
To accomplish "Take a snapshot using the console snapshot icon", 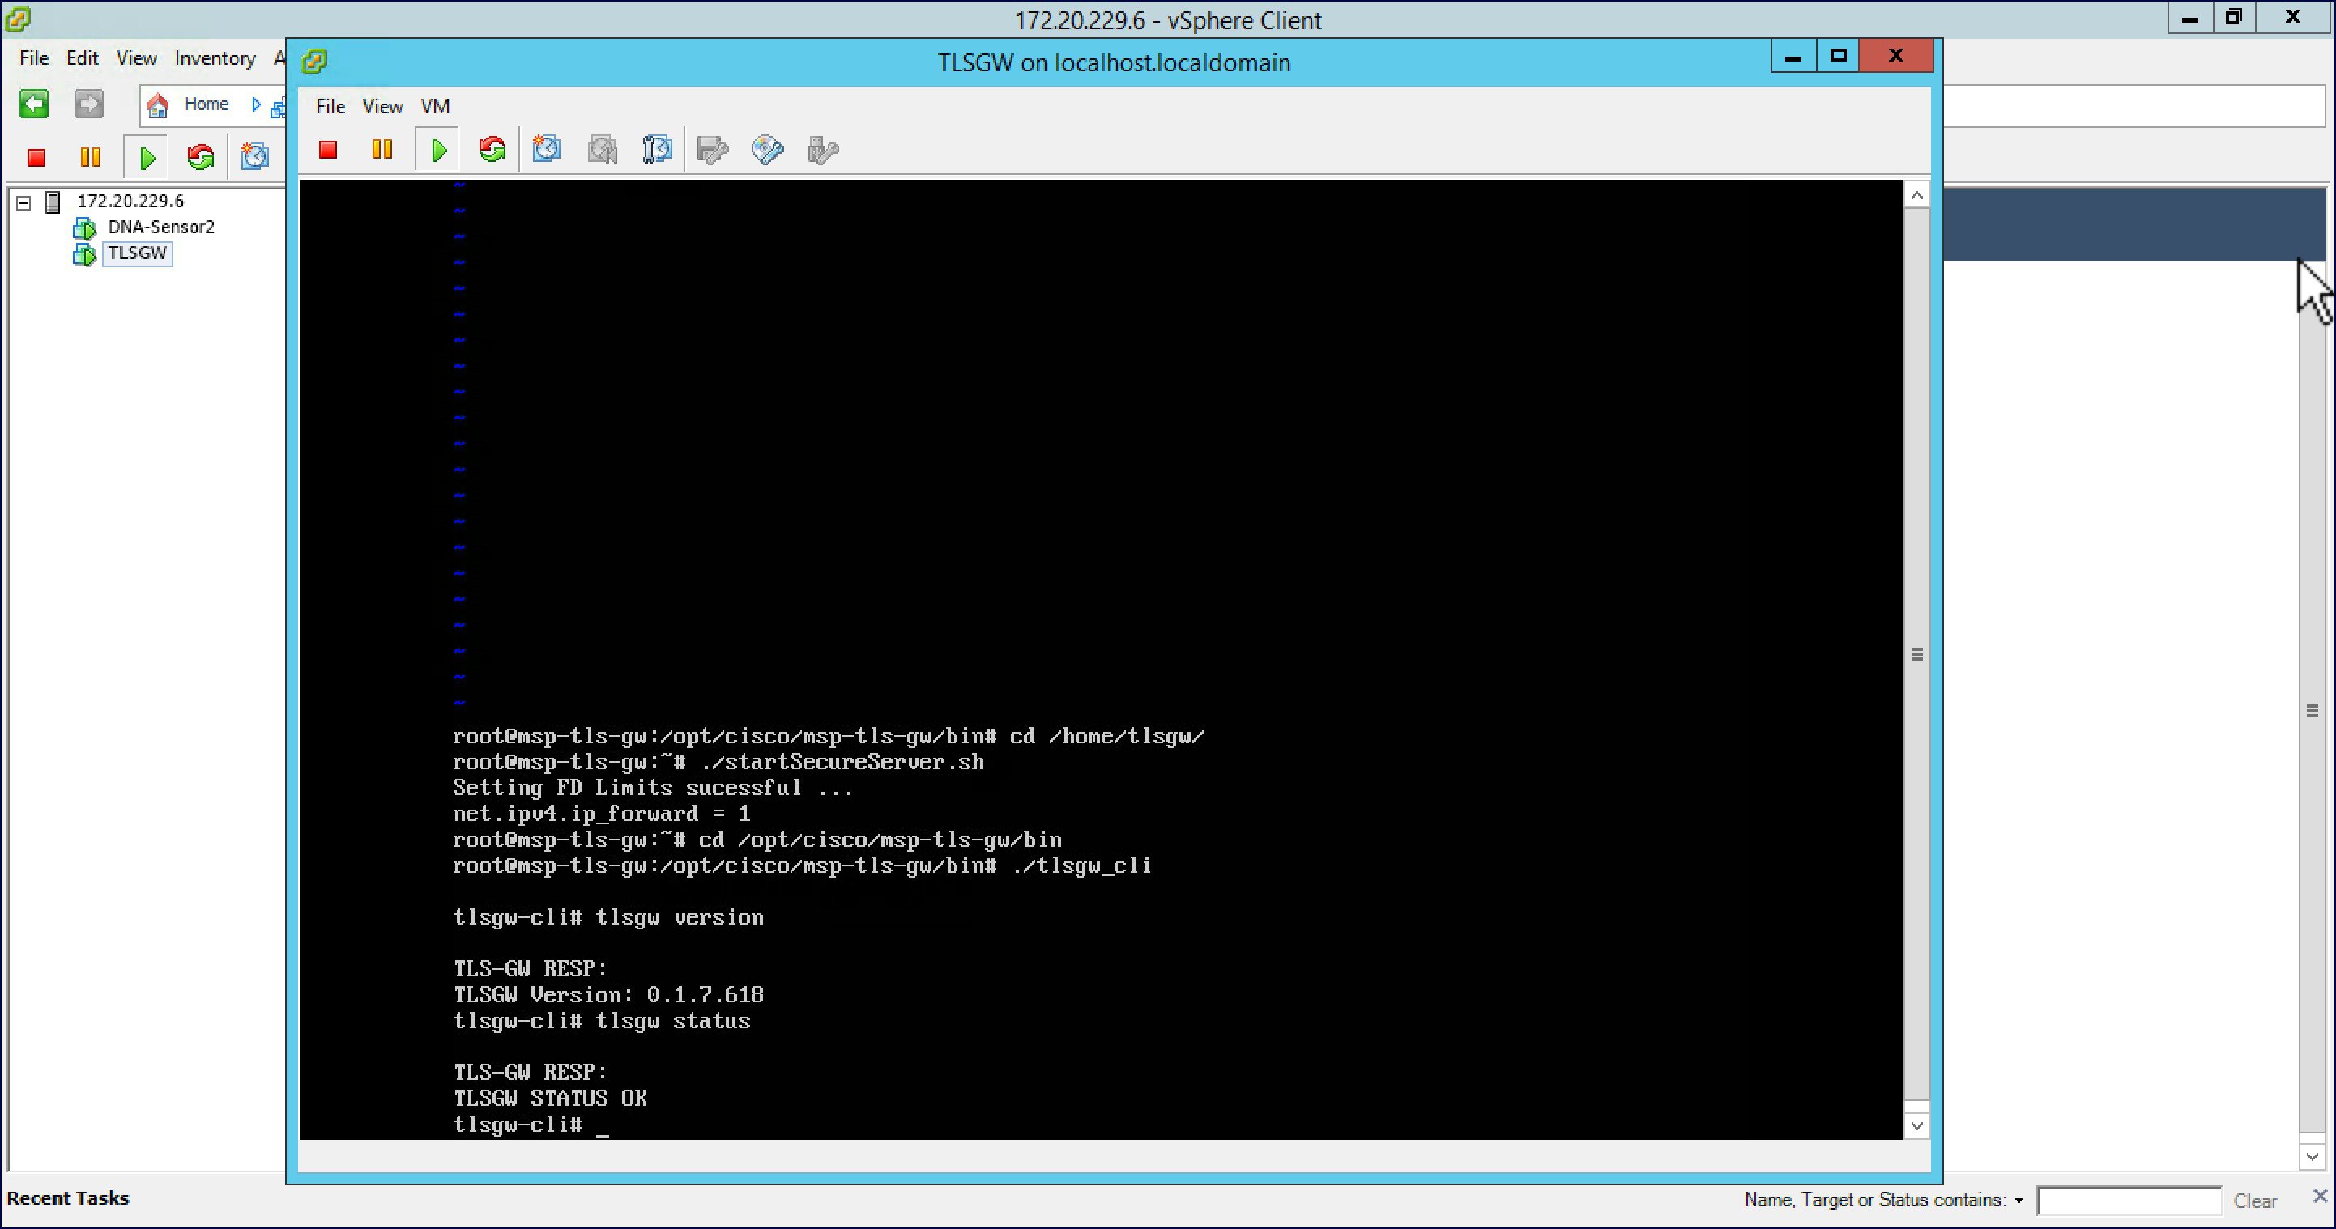I will [x=547, y=150].
